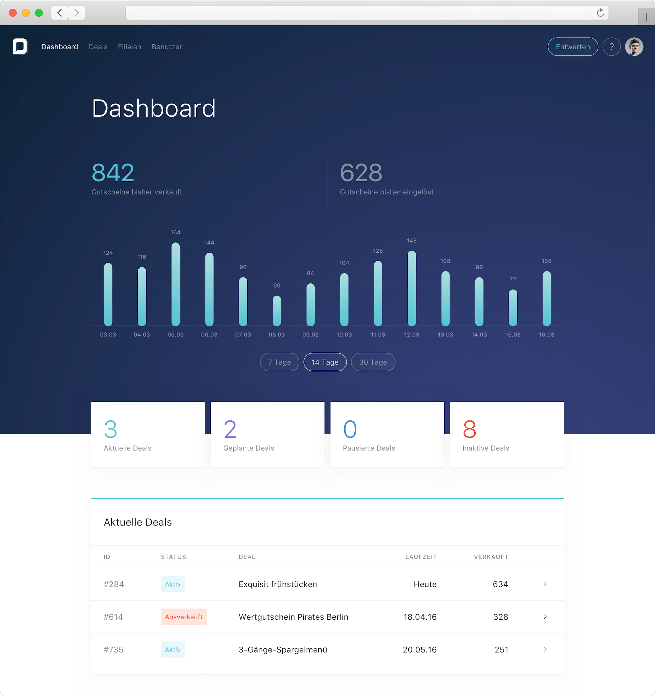Open Wertgutschein Pirates Berlin deal
655x695 pixels.
(293, 617)
